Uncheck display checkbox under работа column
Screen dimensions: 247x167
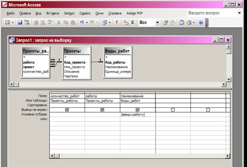102,110
